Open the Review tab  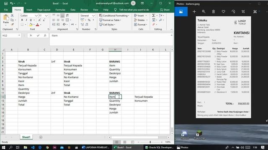(x=84, y=10)
